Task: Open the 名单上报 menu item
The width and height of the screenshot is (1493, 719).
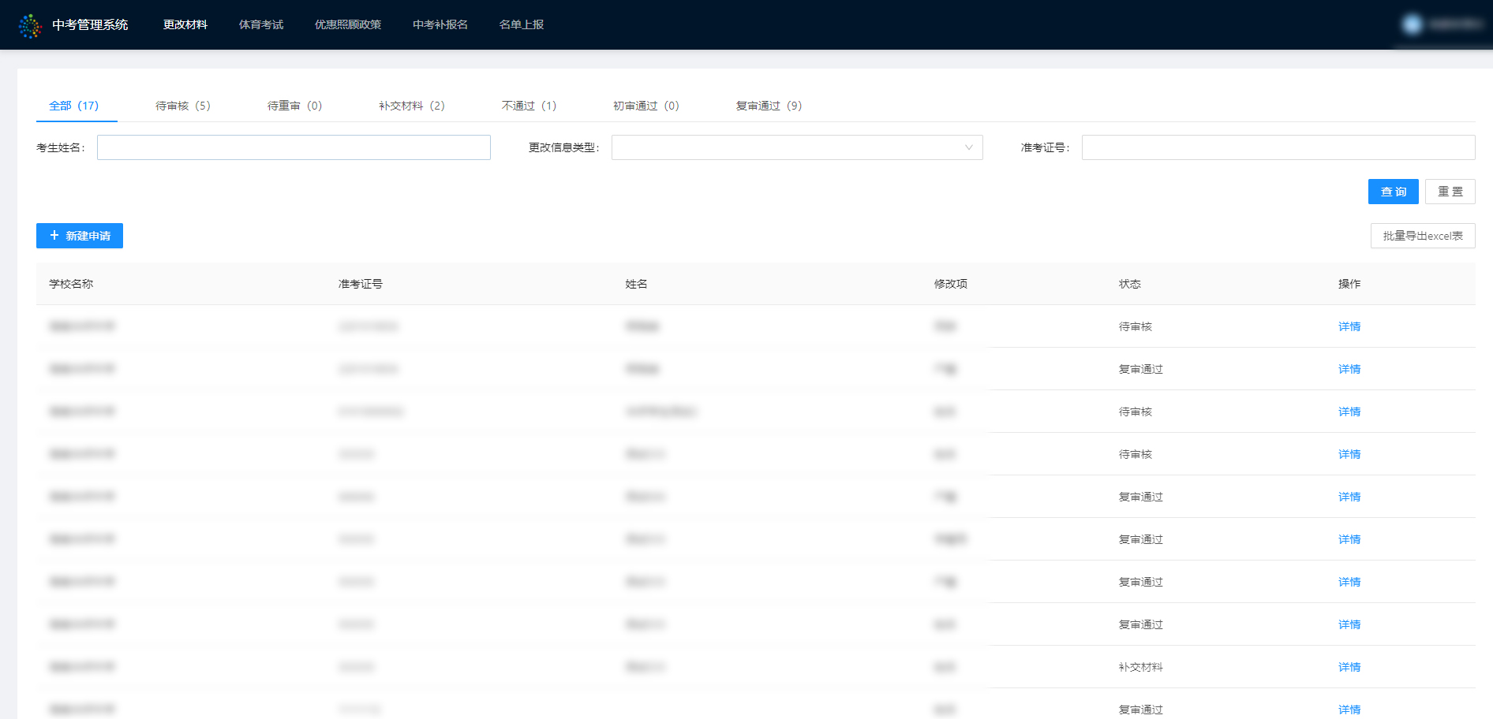Action: pyautogui.click(x=521, y=25)
